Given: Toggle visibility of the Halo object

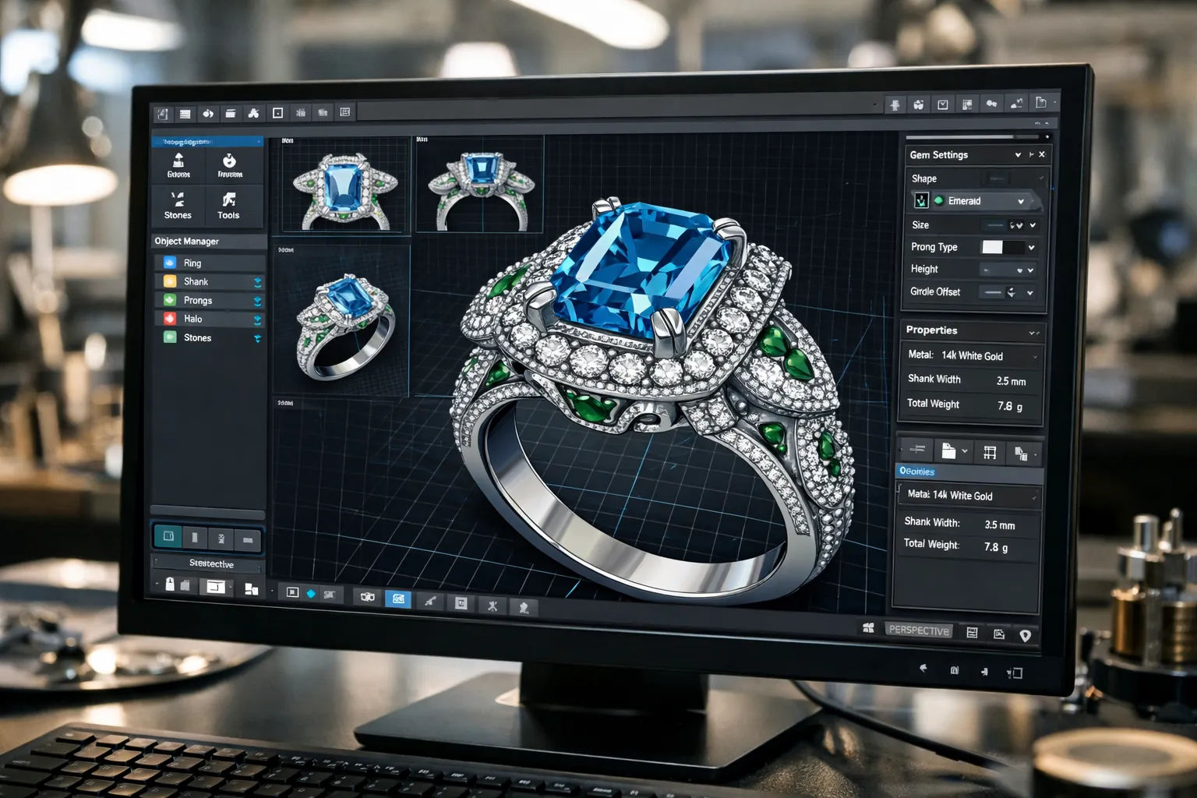Looking at the screenshot, I should pos(258,319).
